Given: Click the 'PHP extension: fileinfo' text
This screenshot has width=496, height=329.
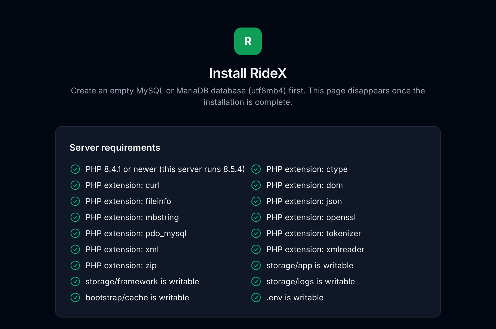Looking at the screenshot, I should tap(128, 201).
